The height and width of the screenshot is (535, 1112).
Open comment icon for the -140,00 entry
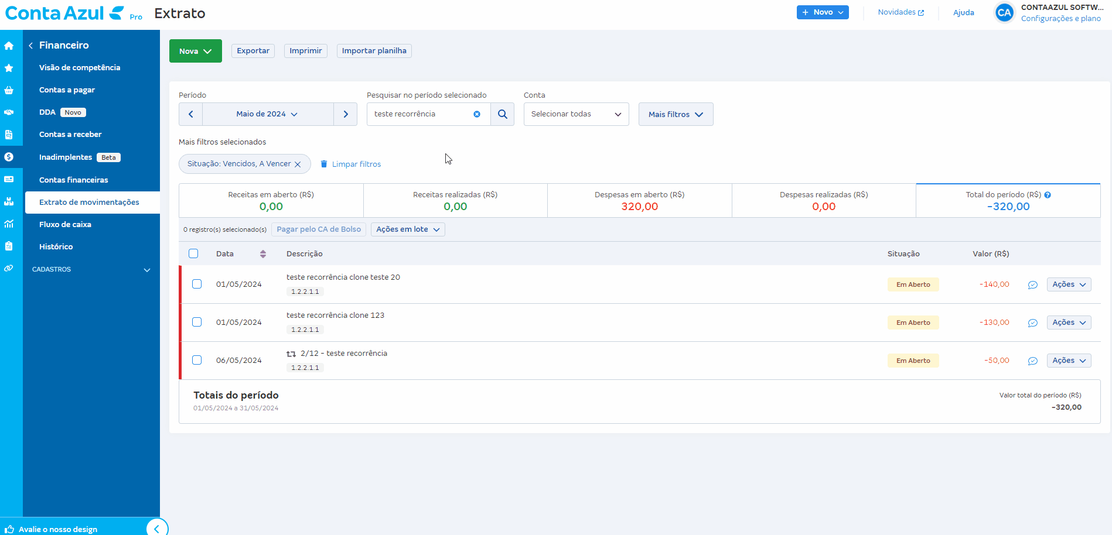pyautogui.click(x=1032, y=285)
